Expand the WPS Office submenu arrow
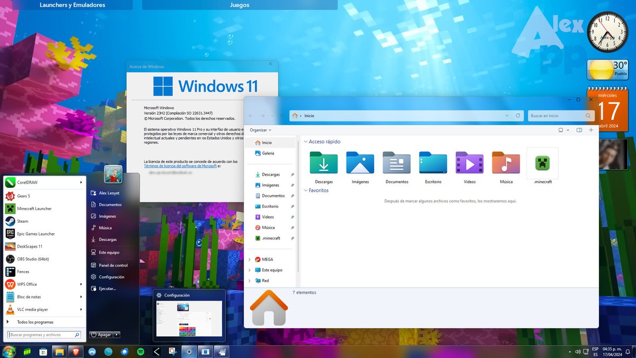Viewport: 636px width, 358px height. coord(81,284)
